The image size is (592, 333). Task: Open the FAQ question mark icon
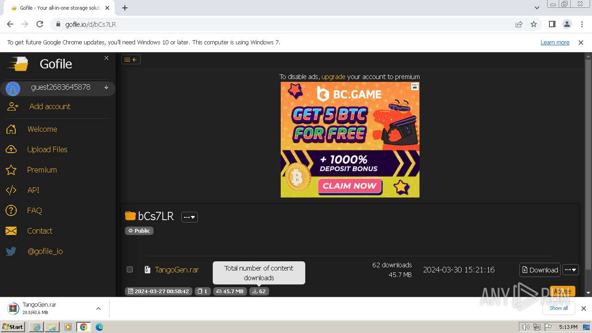pos(11,210)
